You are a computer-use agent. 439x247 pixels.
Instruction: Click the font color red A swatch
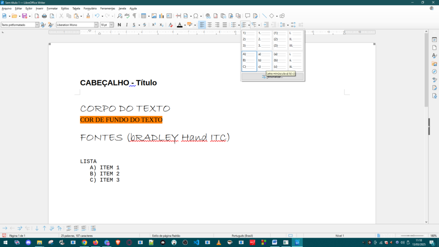[180, 25]
